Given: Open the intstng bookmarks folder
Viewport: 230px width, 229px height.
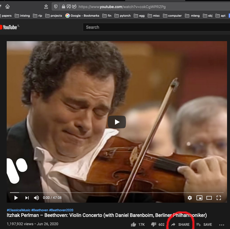Looking at the screenshot, I should click(22, 16).
